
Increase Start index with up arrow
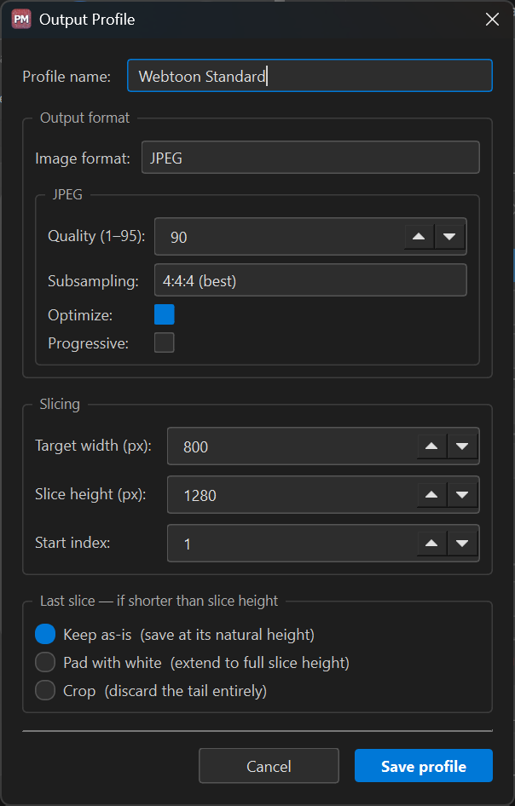pos(431,544)
